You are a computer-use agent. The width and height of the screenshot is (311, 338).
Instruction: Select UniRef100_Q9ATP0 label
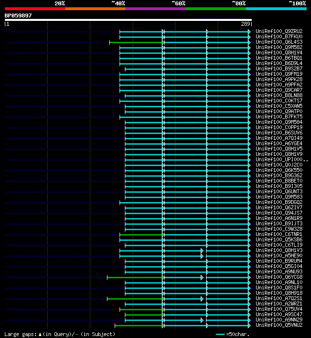point(279,111)
